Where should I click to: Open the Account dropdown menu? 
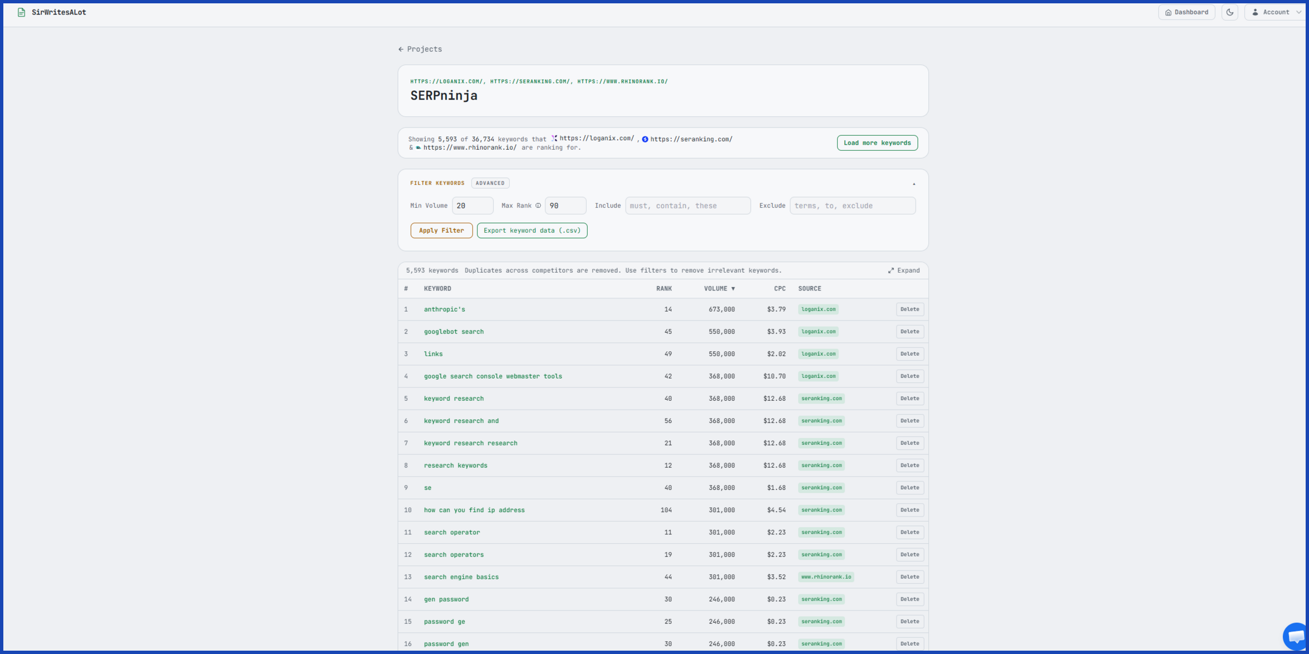[1276, 12]
